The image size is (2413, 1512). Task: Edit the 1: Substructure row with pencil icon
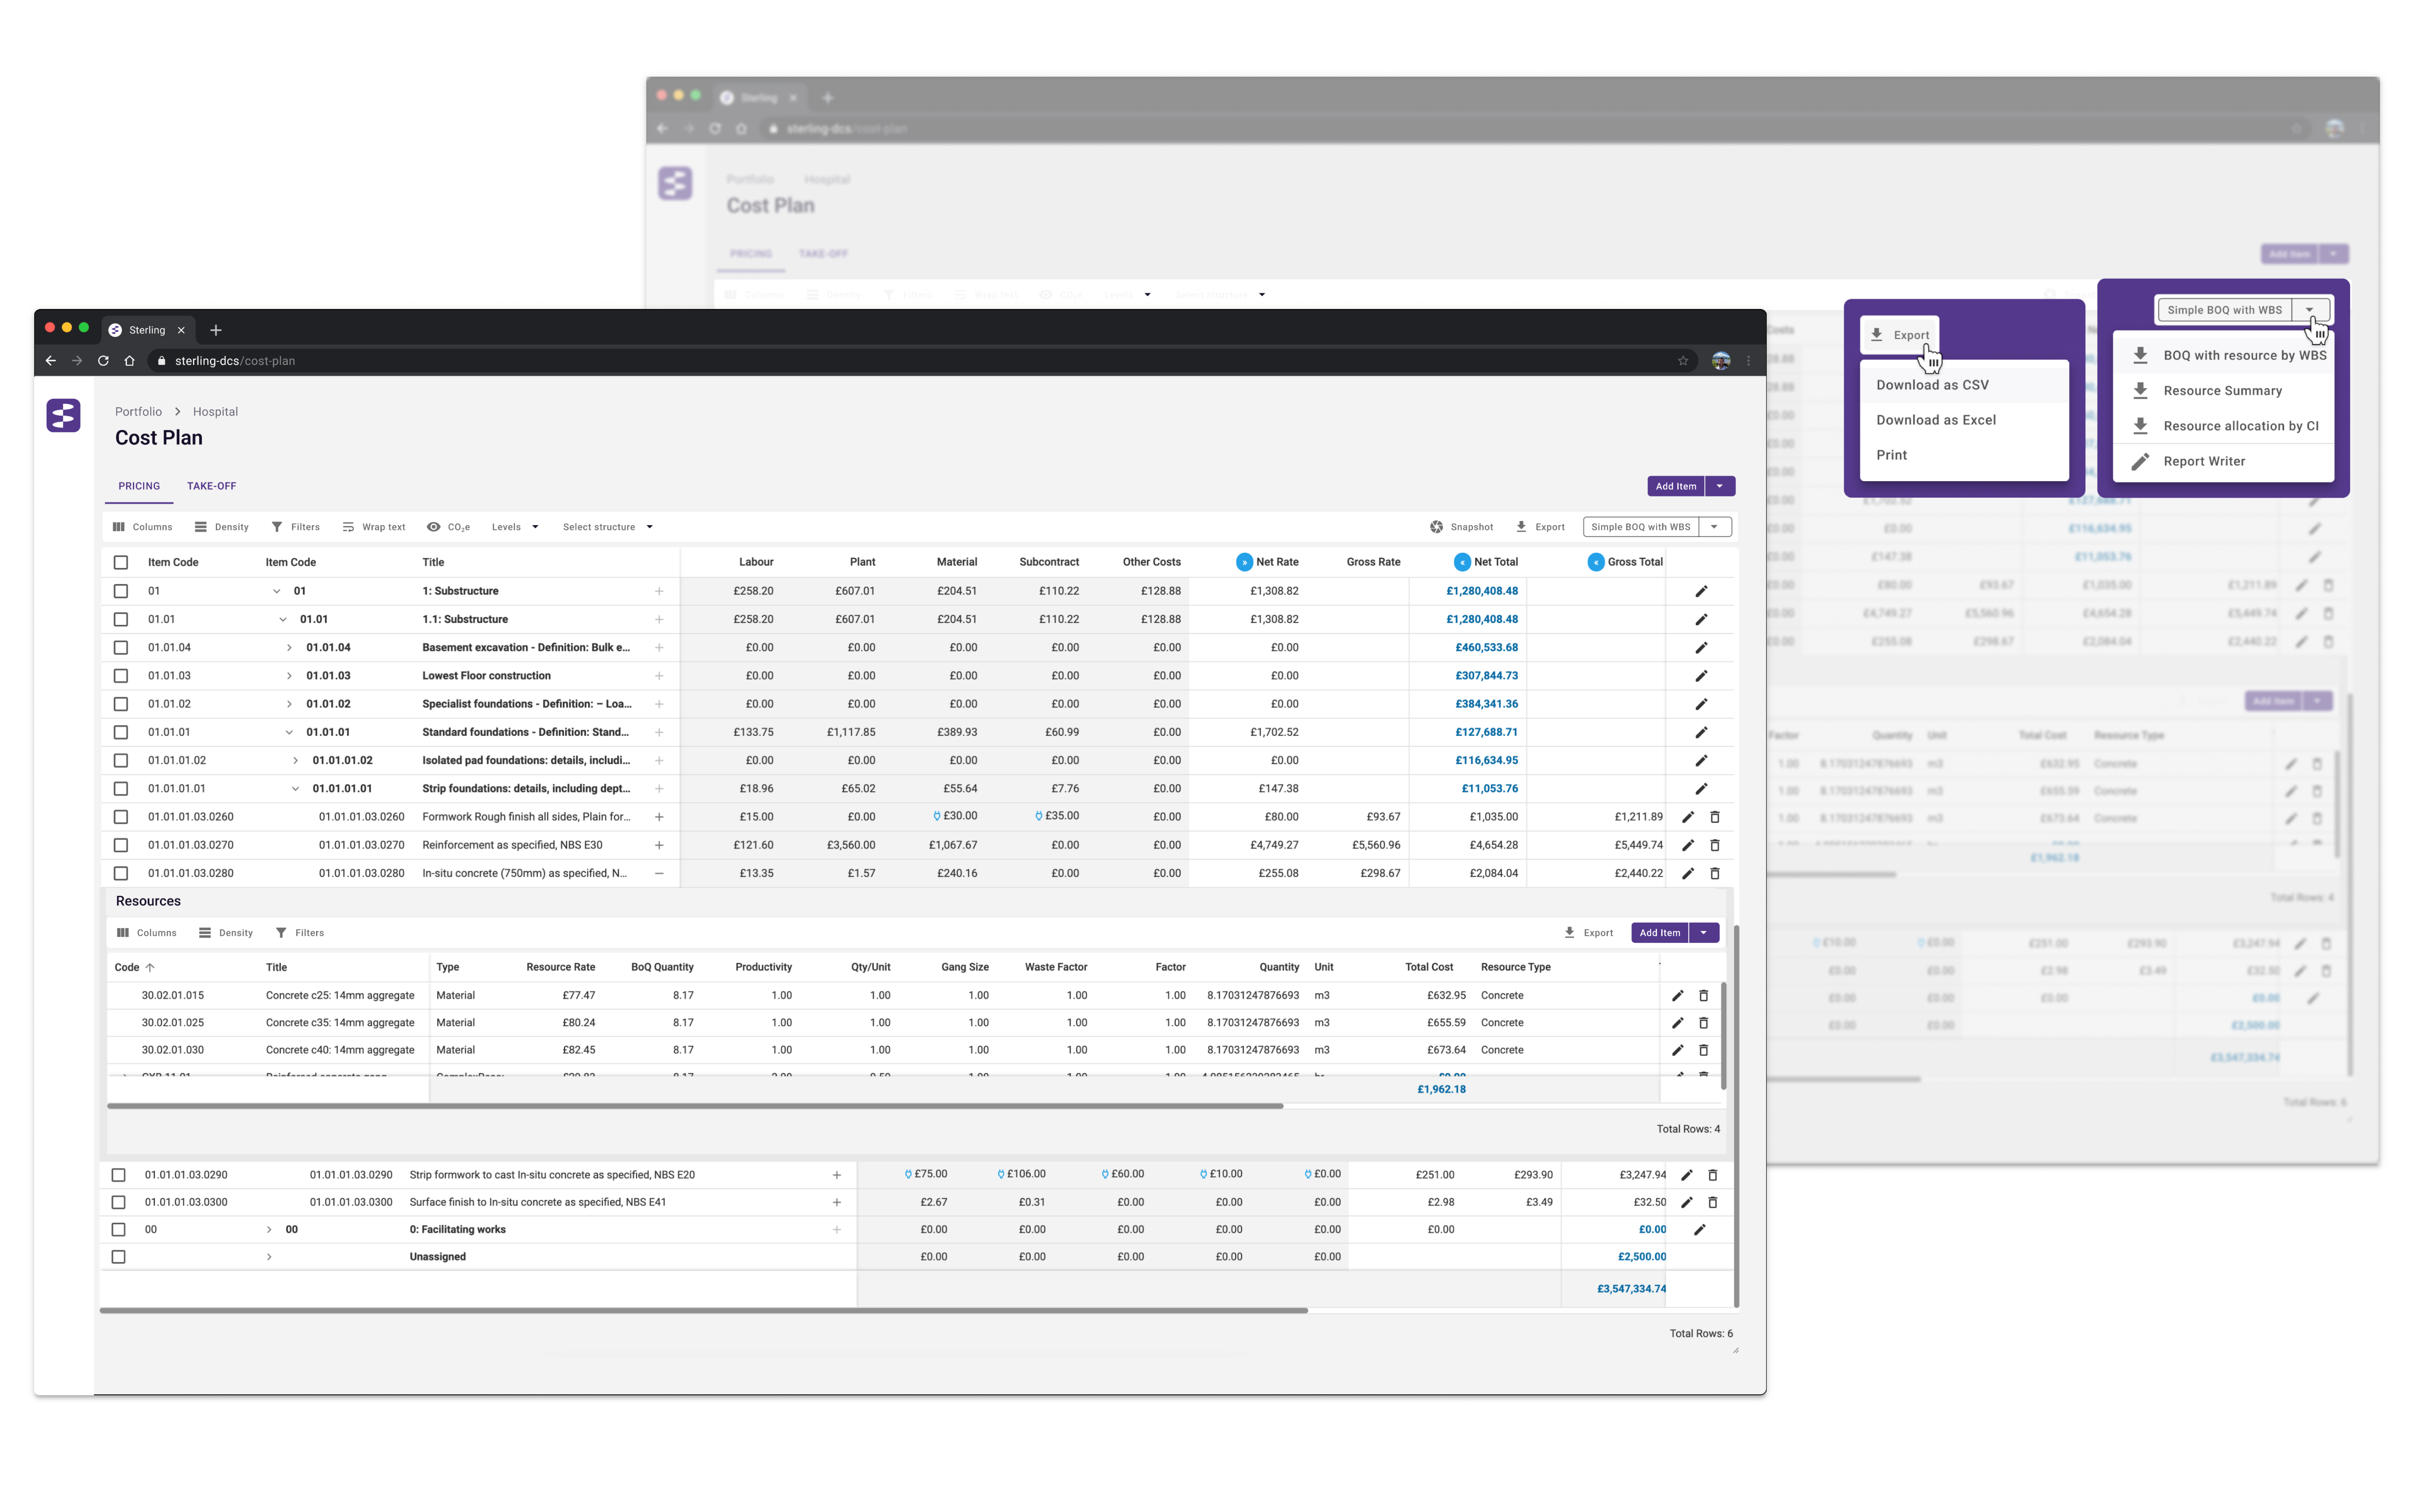tap(1701, 591)
